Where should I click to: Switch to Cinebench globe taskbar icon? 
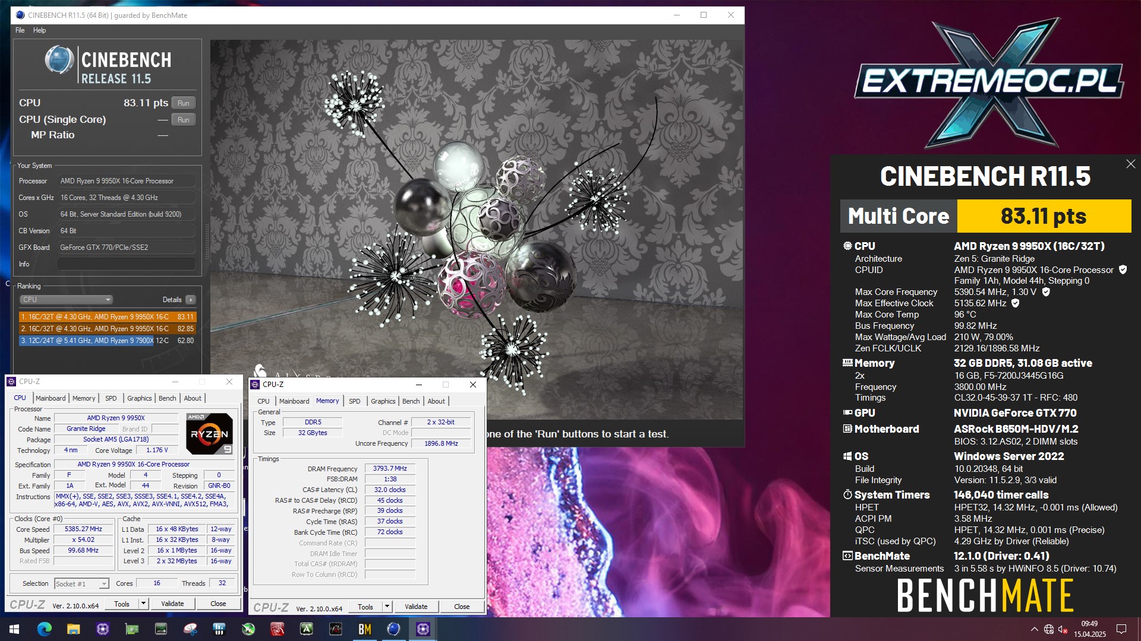tap(393, 629)
